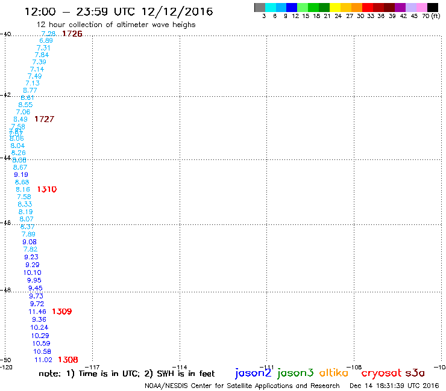Select the wave height value 7.13
Screen dimensions: 446x391
click(33, 83)
